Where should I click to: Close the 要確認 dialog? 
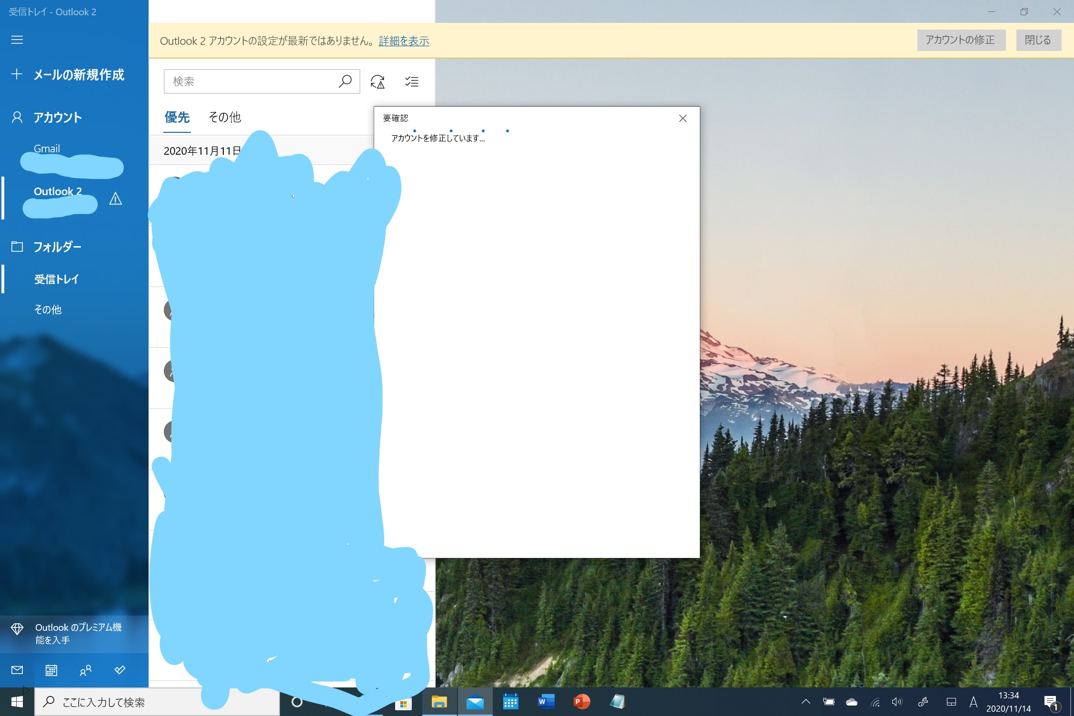pyautogui.click(x=683, y=118)
